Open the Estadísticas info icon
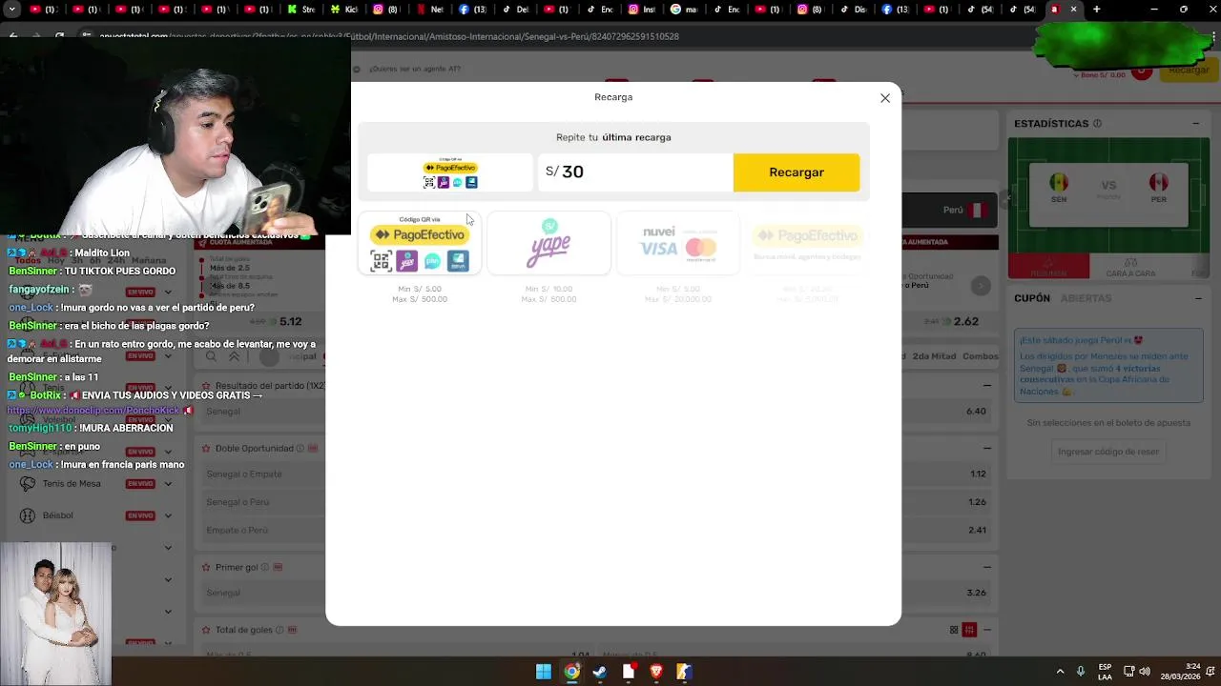The height and width of the screenshot is (686, 1221). click(x=1097, y=124)
